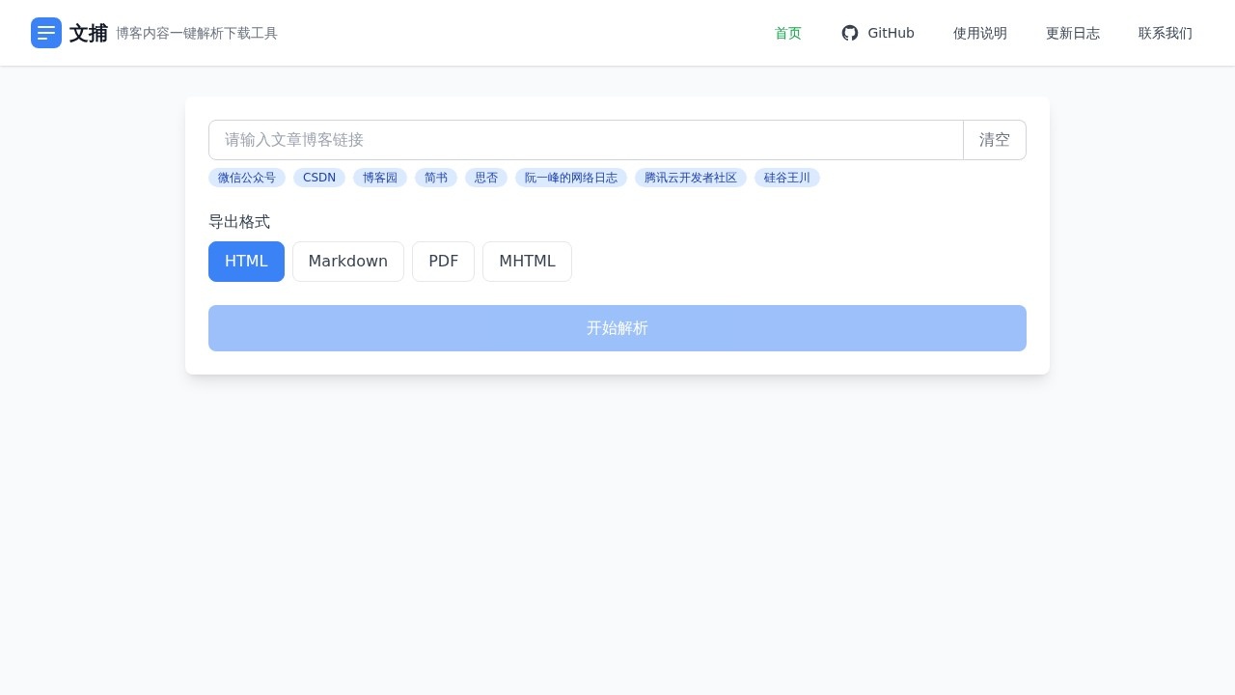1235x695 pixels.
Task: Click the 简书 source tag
Action: tap(435, 178)
